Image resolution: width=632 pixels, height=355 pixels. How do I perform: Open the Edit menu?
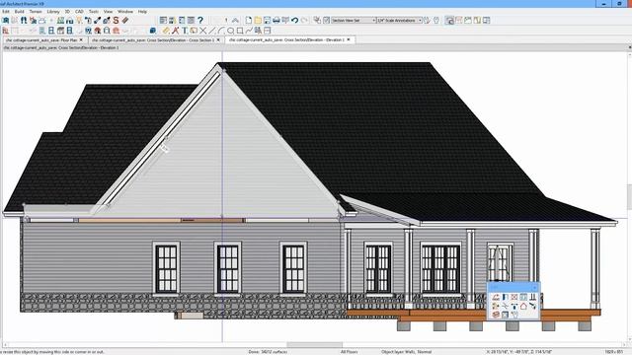(x=6, y=12)
